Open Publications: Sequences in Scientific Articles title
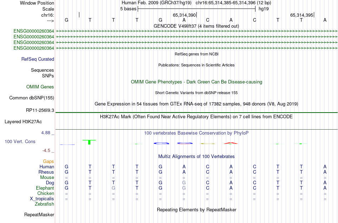Viewport: 338px width, 223px height. (x=196, y=65)
